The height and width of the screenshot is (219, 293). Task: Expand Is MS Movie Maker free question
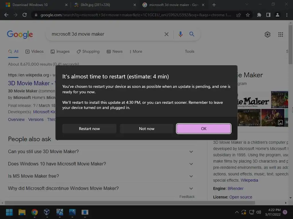pos(101,176)
